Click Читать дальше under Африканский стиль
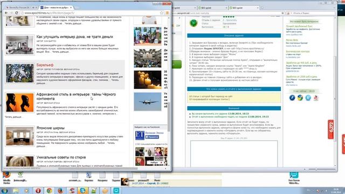 coord(13,117)
